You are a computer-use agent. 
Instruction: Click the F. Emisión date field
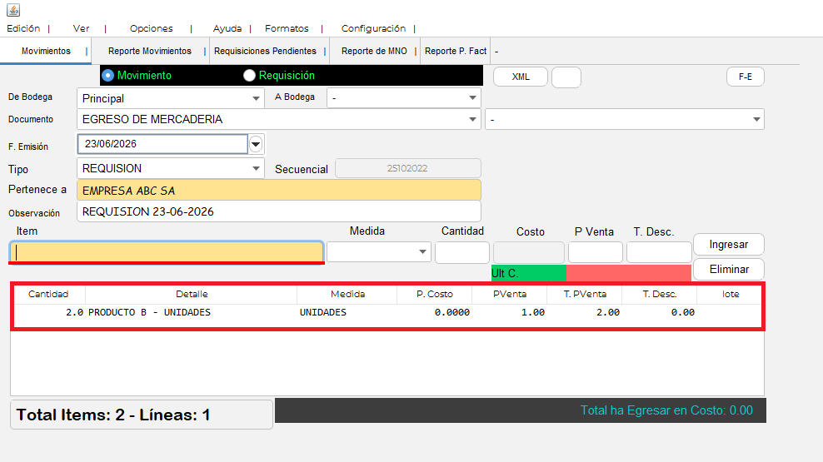tap(162, 144)
